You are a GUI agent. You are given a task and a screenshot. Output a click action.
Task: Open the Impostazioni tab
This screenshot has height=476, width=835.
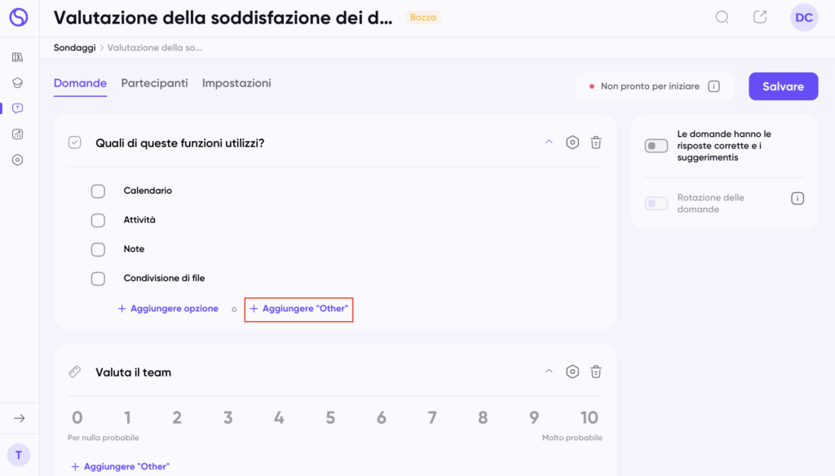236,83
